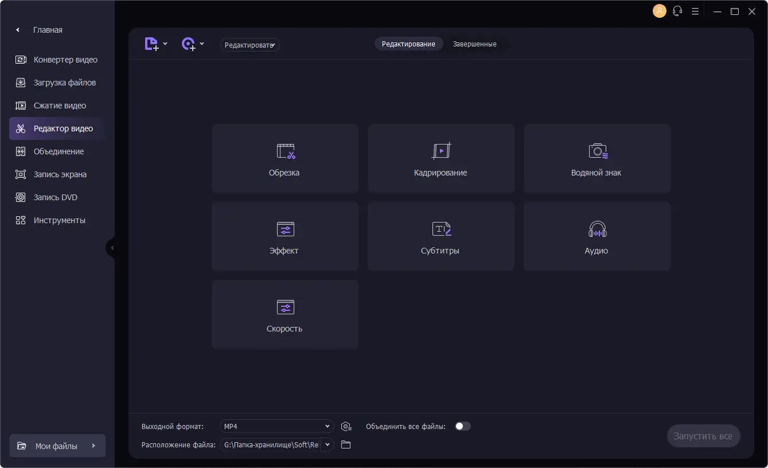Viewport: 768px width, 468px height.
Task: Select Объединение in the sidebar
Action: pos(57,151)
